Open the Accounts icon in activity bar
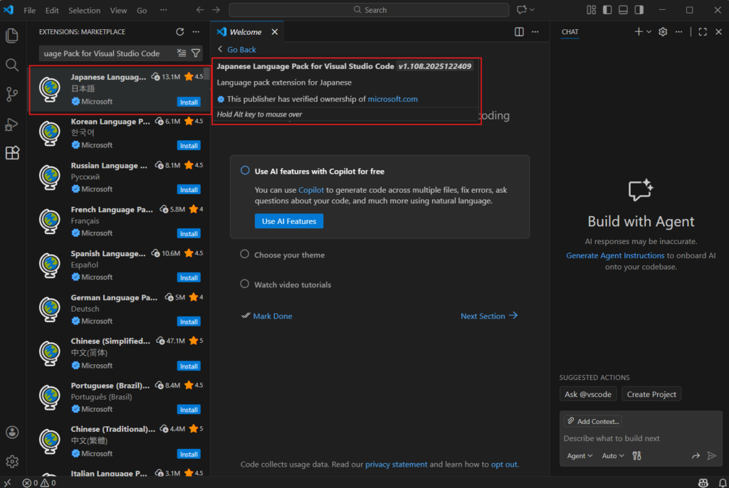 click(12, 433)
